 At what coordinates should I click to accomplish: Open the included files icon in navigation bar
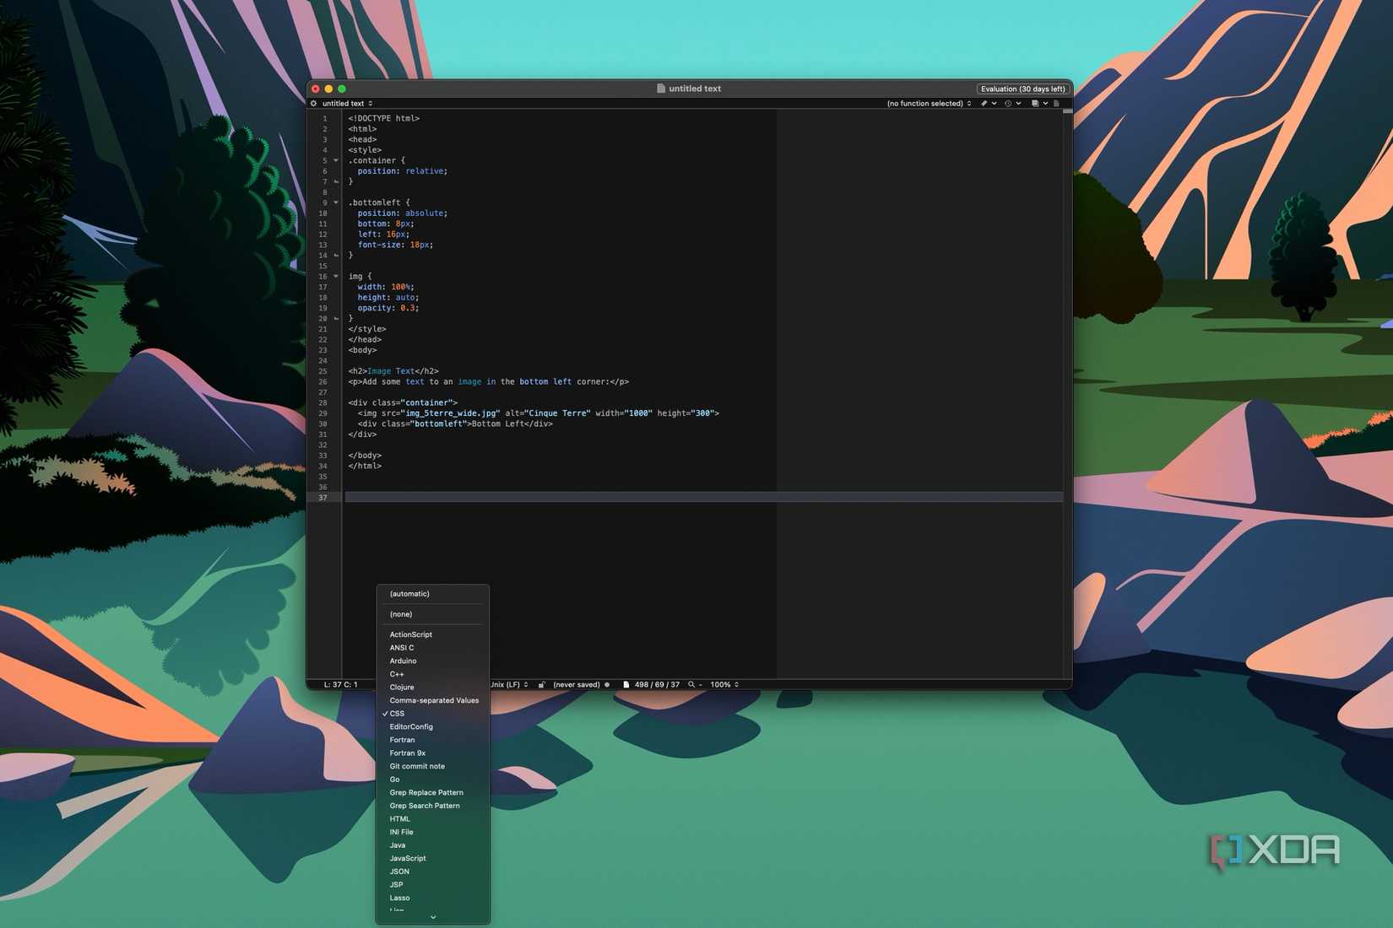(1035, 104)
